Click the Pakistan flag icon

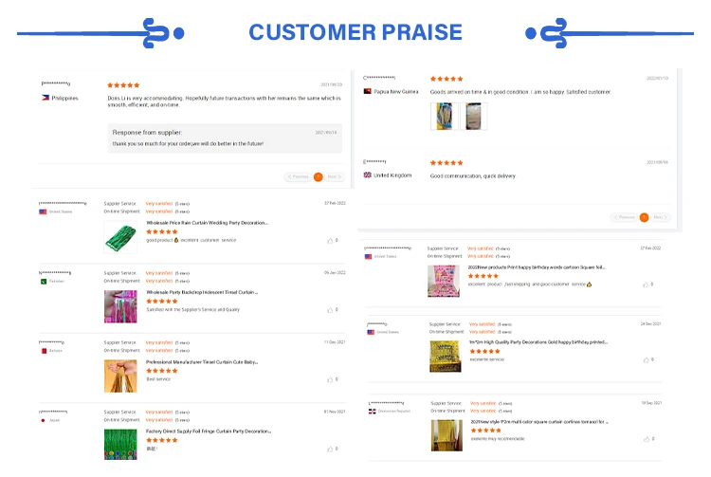[43, 281]
